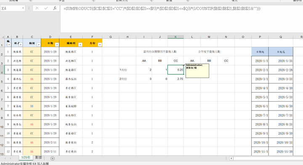303x165 pixels.
Task: Select cell K4 showing 5.25
Action: point(175,70)
